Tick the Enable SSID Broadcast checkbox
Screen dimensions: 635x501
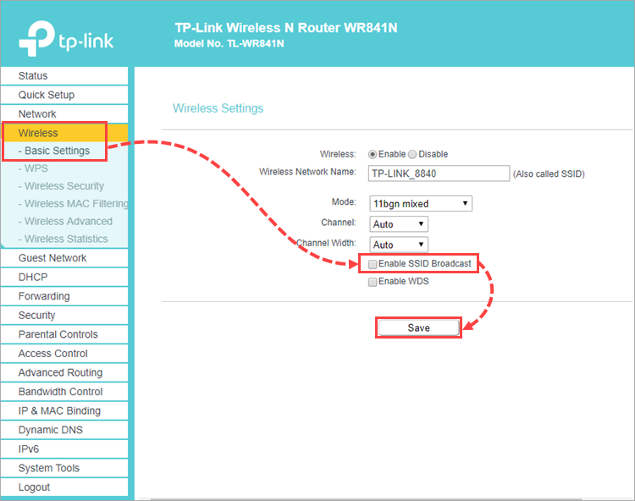373,264
